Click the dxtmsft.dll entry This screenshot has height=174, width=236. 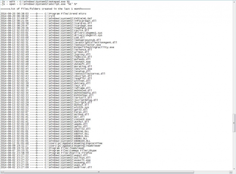46,64
